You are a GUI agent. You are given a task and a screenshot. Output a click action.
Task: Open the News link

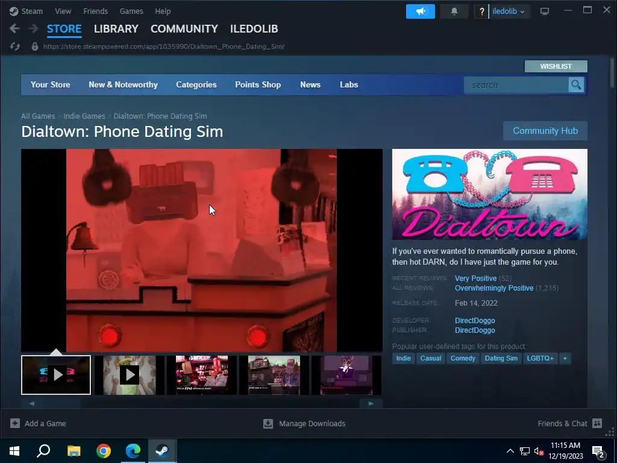310,84
